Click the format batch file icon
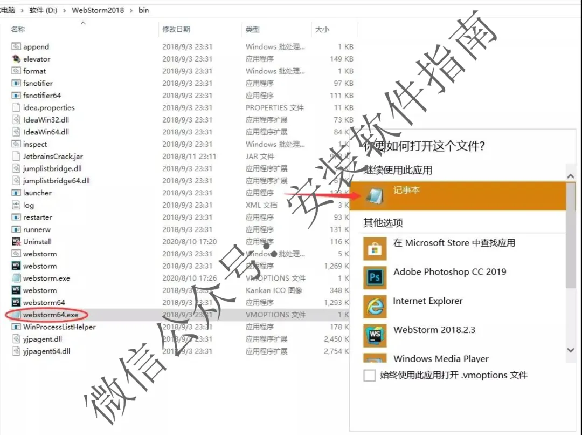The width and height of the screenshot is (582, 435). pos(16,71)
